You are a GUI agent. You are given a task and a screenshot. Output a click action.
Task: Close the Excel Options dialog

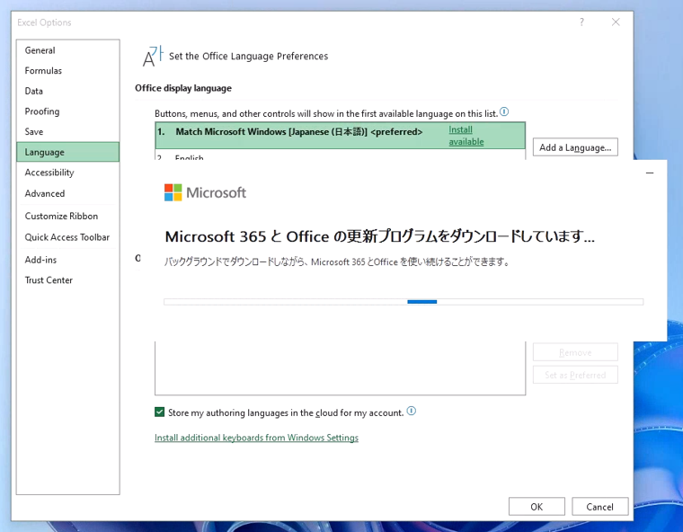pos(616,22)
